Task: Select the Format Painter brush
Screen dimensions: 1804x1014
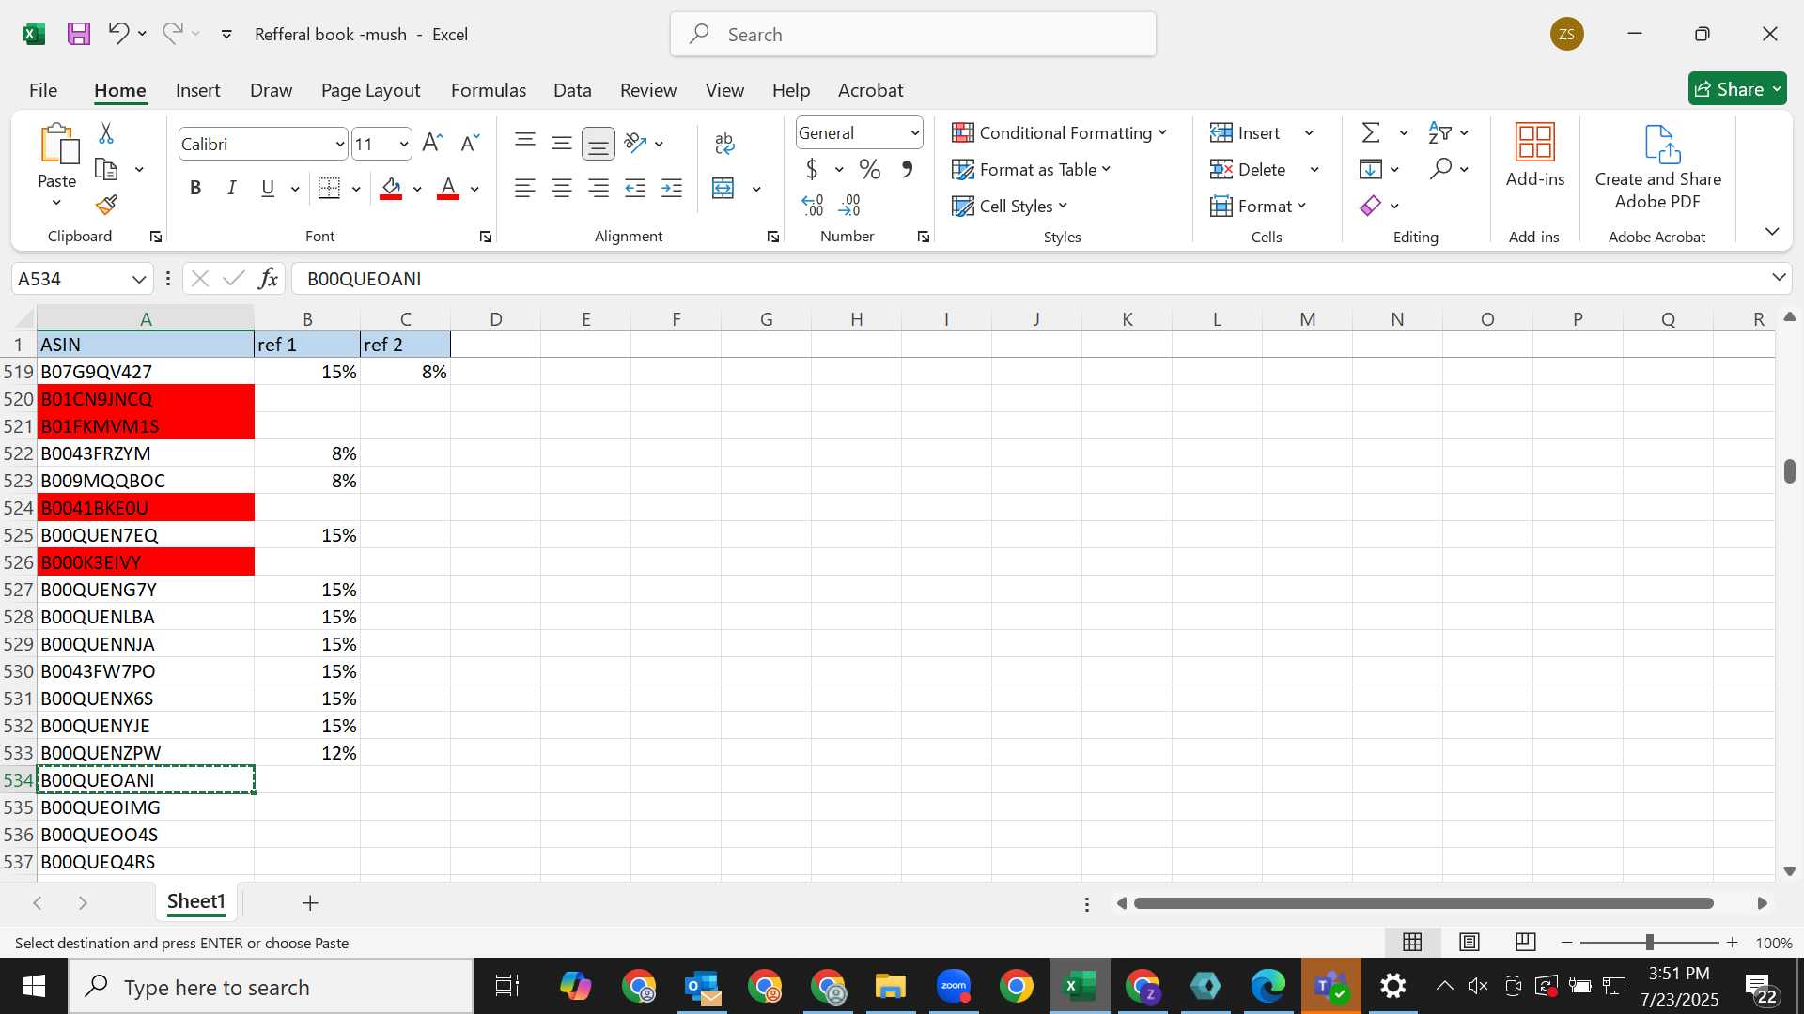Action: pyautogui.click(x=106, y=205)
